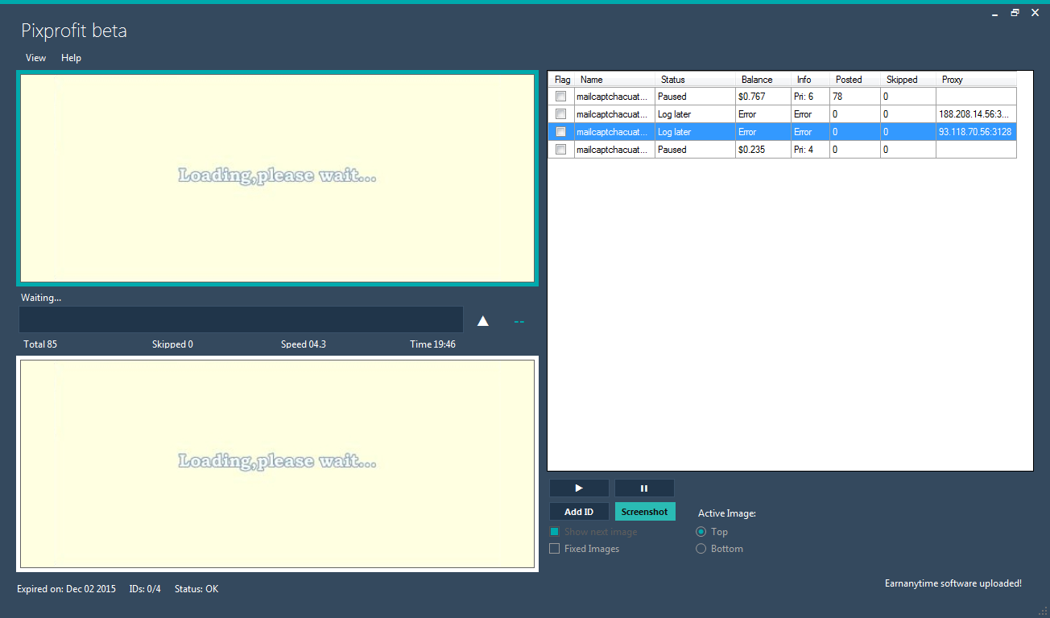Focus the dark answer input field under Waiting
Screen dimensions: 1050x618
[241, 319]
